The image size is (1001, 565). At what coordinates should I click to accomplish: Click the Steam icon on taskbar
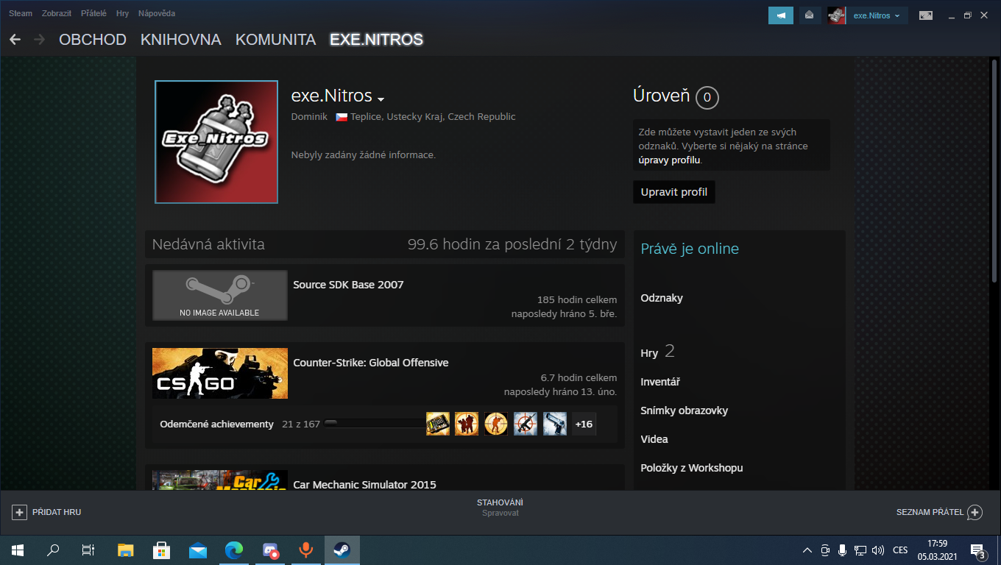(x=342, y=550)
